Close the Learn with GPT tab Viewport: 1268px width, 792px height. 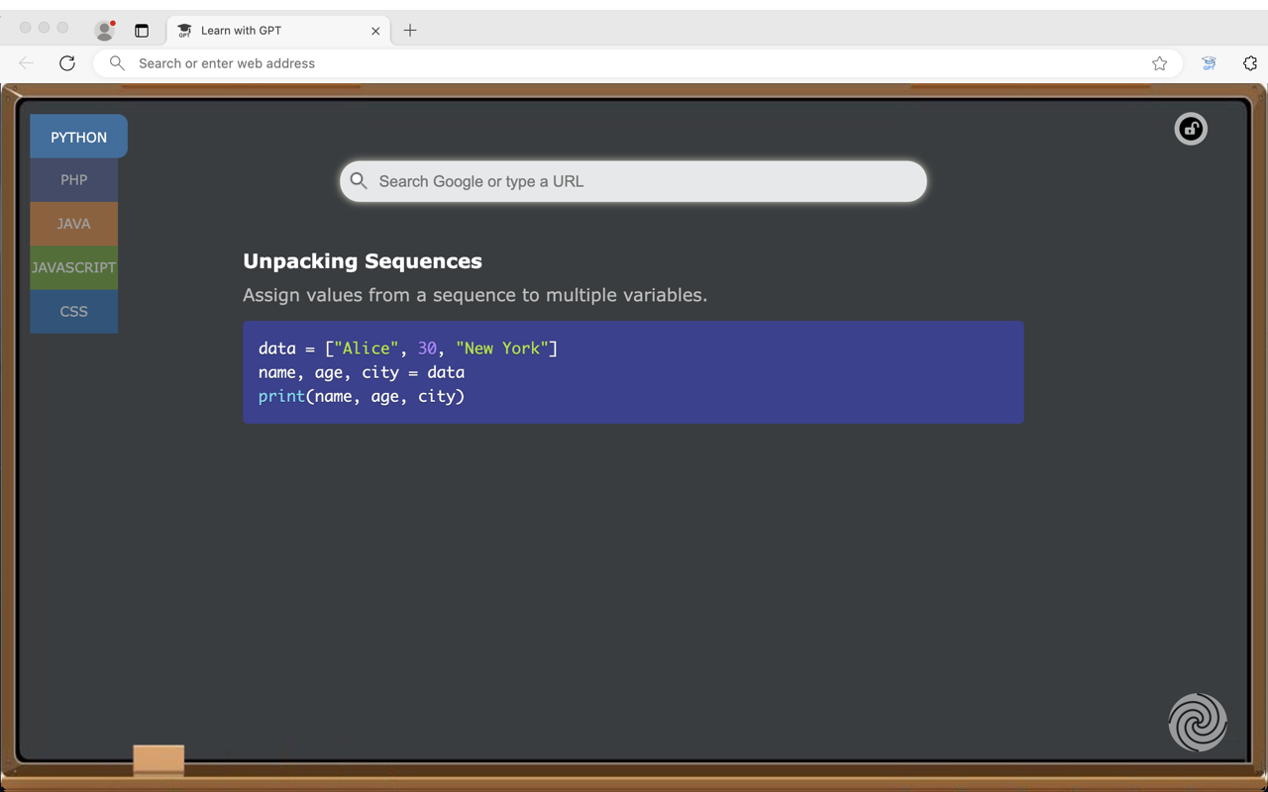pyautogui.click(x=375, y=31)
